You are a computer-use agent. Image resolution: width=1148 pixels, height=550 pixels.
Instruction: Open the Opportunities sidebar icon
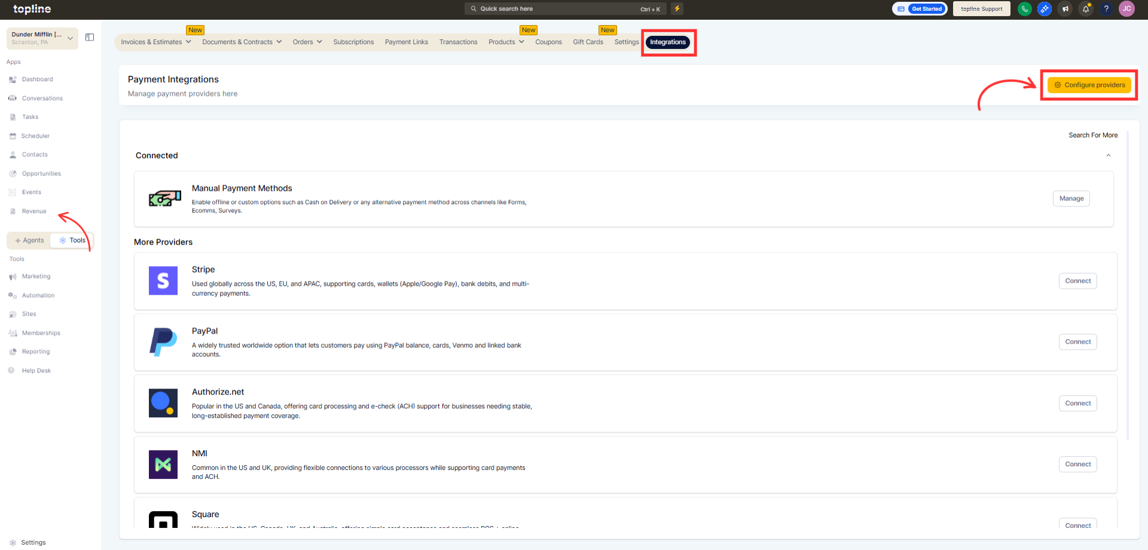tap(13, 173)
